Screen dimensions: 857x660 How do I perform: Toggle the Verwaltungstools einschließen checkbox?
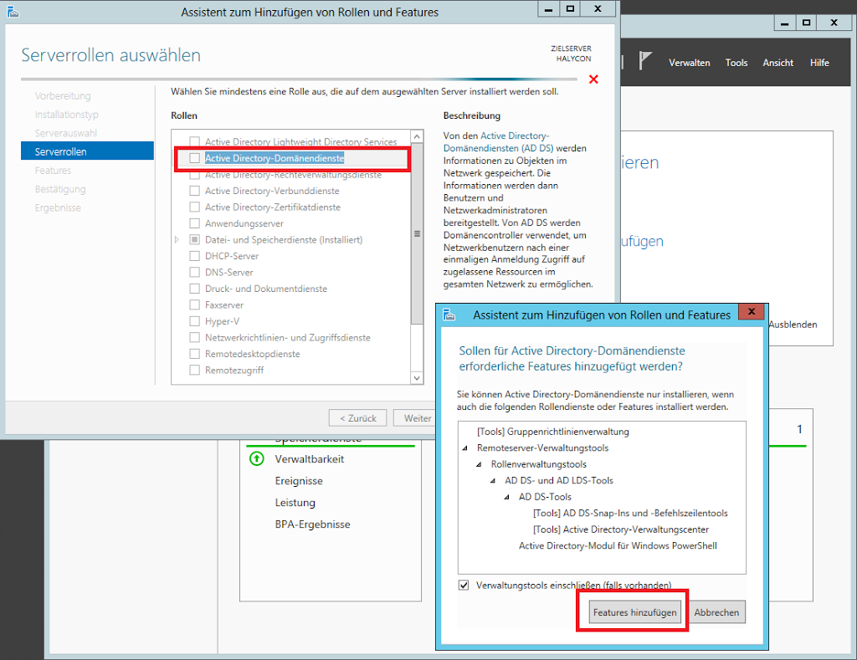pos(464,586)
